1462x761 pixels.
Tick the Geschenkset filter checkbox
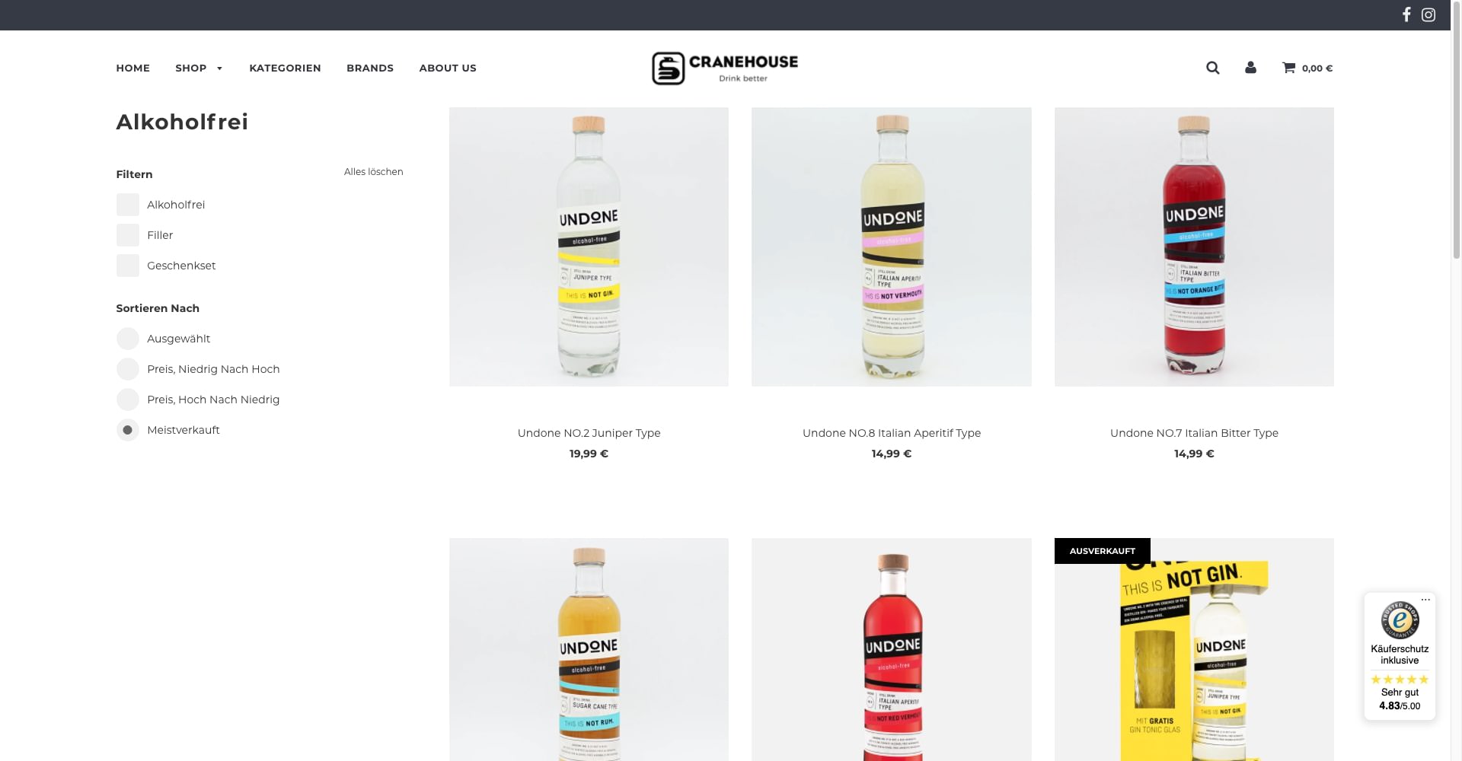pos(128,266)
